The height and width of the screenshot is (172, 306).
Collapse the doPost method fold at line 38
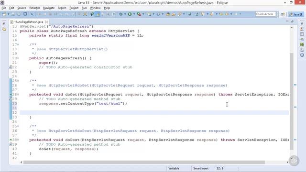coord(18,140)
